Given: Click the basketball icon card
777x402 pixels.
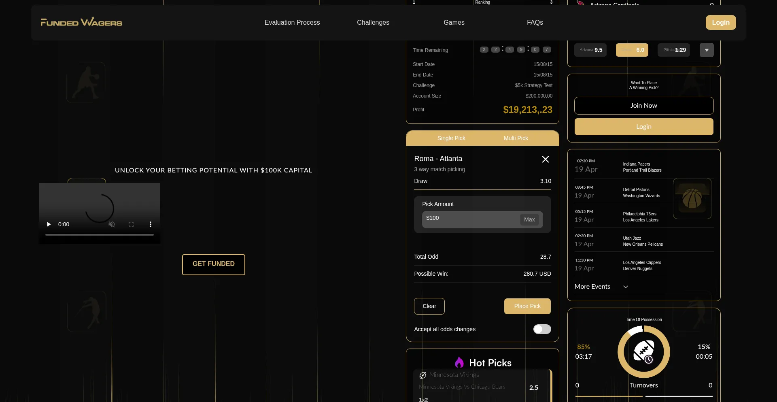Looking at the screenshot, I should [x=692, y=198].
